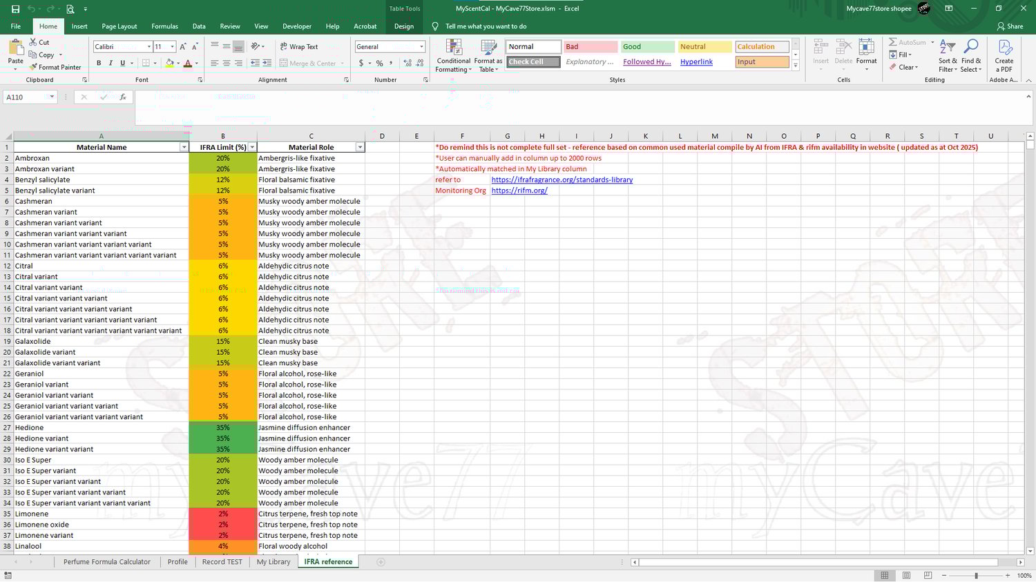This screenshot has width=1036, height=582.
Task: Apply the percent style format
Action: tap(379, 63)
